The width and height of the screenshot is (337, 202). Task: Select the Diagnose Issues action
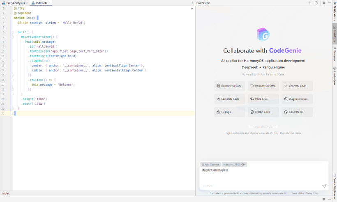[x=297, y=99]
